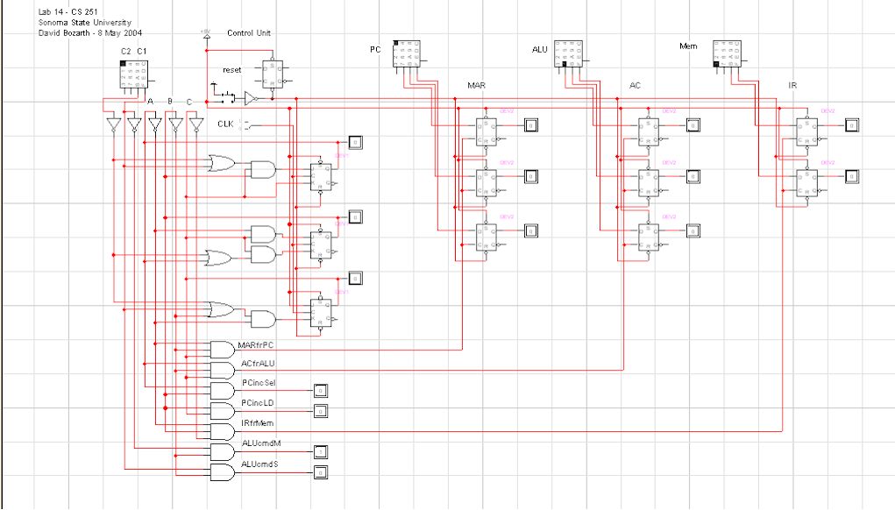Select the ALU hex keypad
Screen dimensions: 895x510
point(569,53)
